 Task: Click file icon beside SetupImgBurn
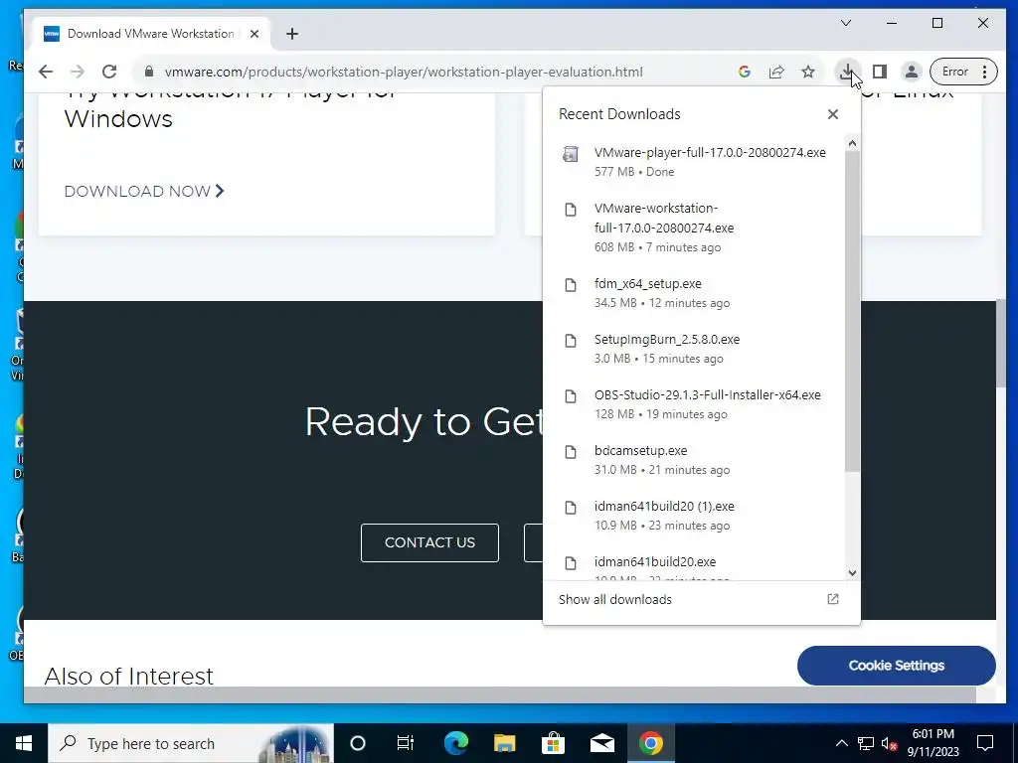click(x=570, y=341)
